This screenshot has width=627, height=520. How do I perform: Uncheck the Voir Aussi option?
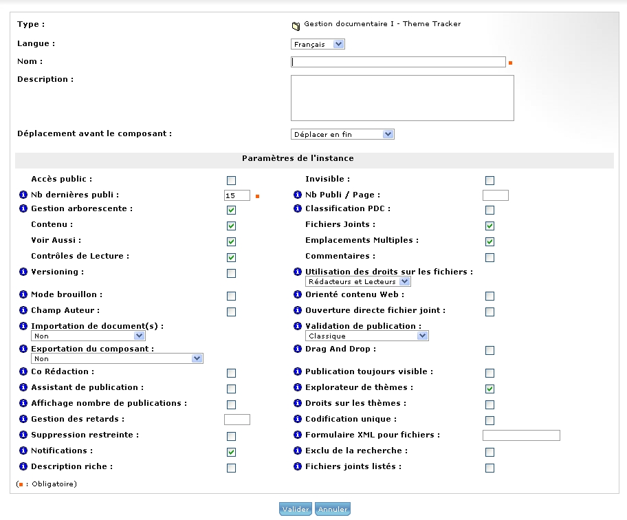[x=231, y=241]
